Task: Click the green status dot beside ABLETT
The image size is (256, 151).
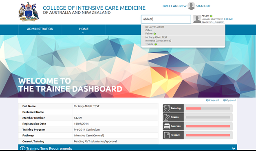Action: pyautogui.click(x=211, y=16)
